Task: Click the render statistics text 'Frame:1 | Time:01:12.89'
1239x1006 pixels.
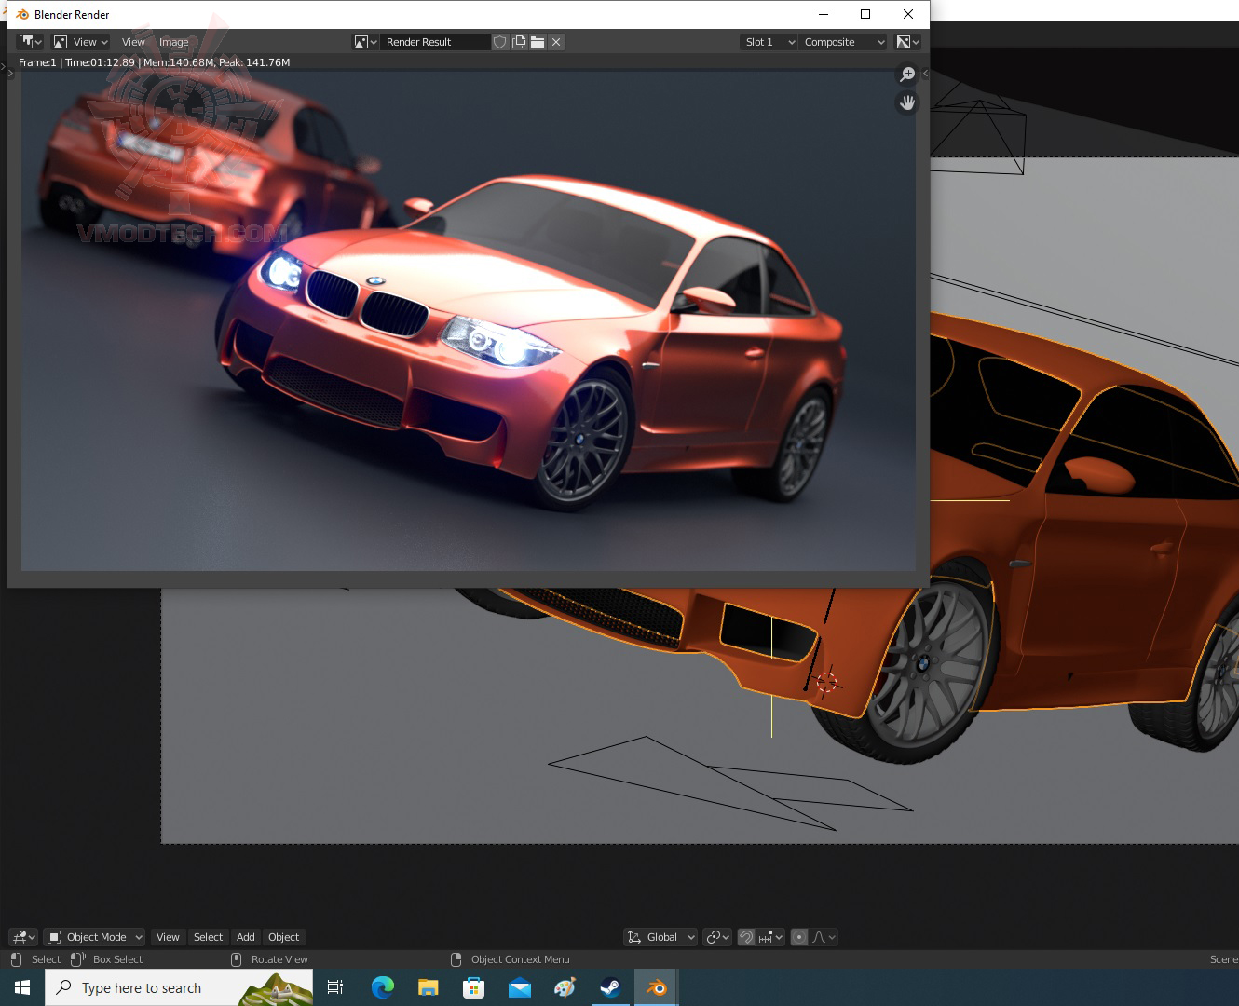Action: click(x=76, y=62)
